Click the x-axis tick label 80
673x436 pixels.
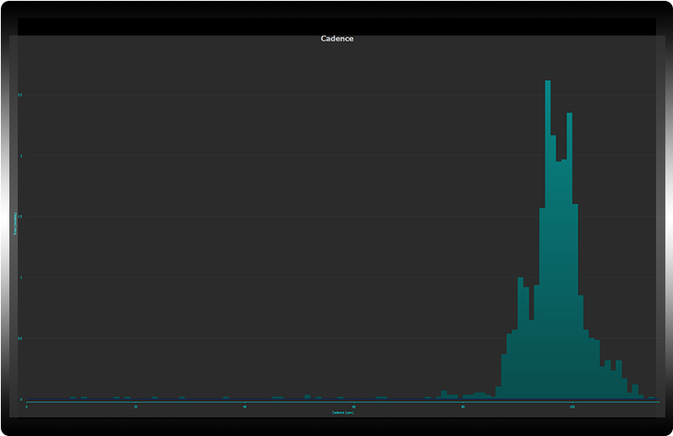(x=462, y=406)
